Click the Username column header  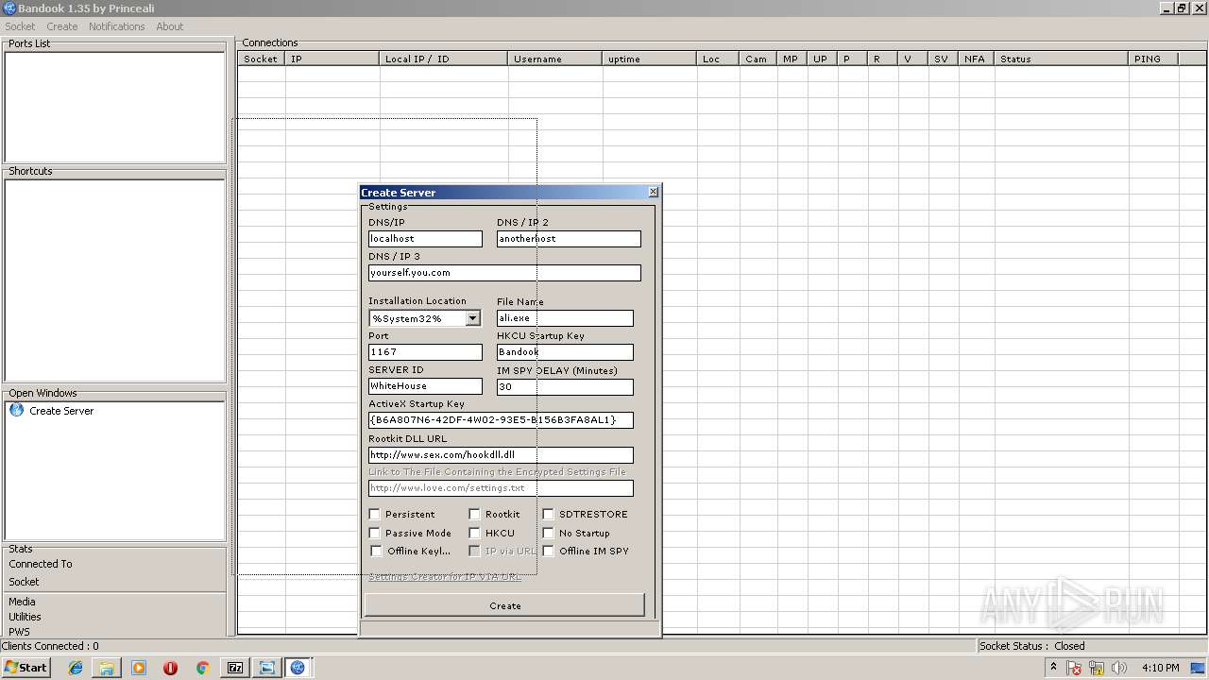coord(554,59)
